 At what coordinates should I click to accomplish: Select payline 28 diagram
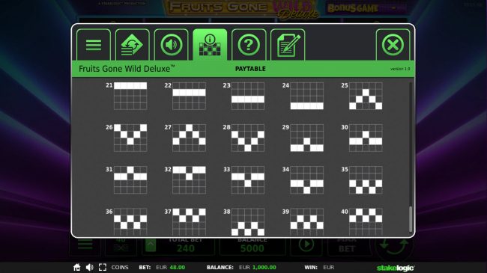(x=248, y=138)
